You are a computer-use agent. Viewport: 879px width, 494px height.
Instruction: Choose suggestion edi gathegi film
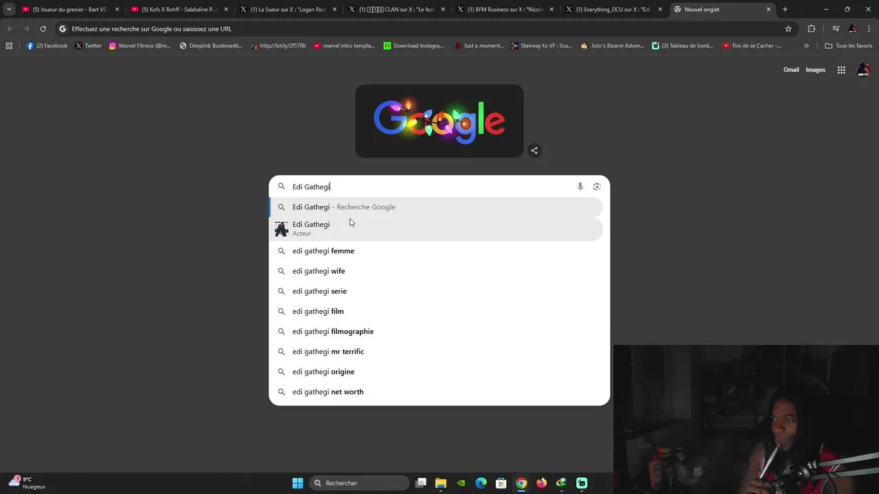click(436, 311)
